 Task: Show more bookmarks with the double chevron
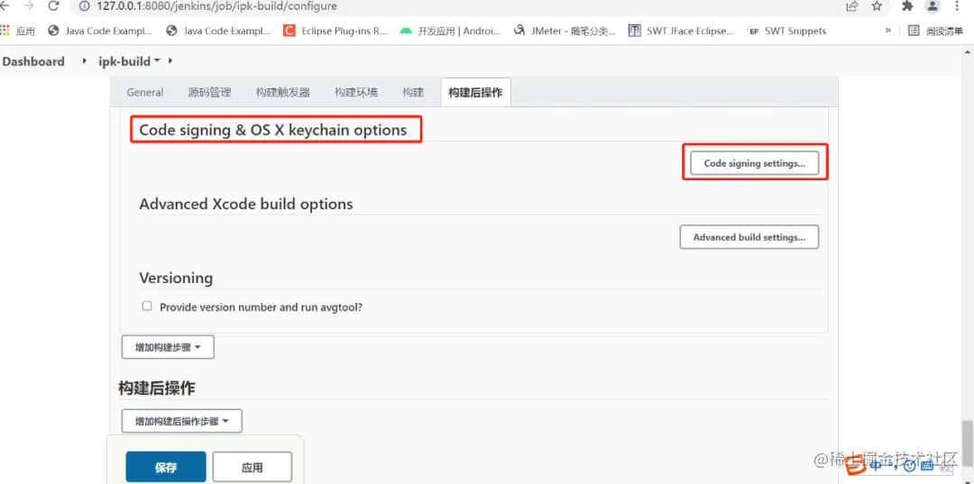(888, 31)
